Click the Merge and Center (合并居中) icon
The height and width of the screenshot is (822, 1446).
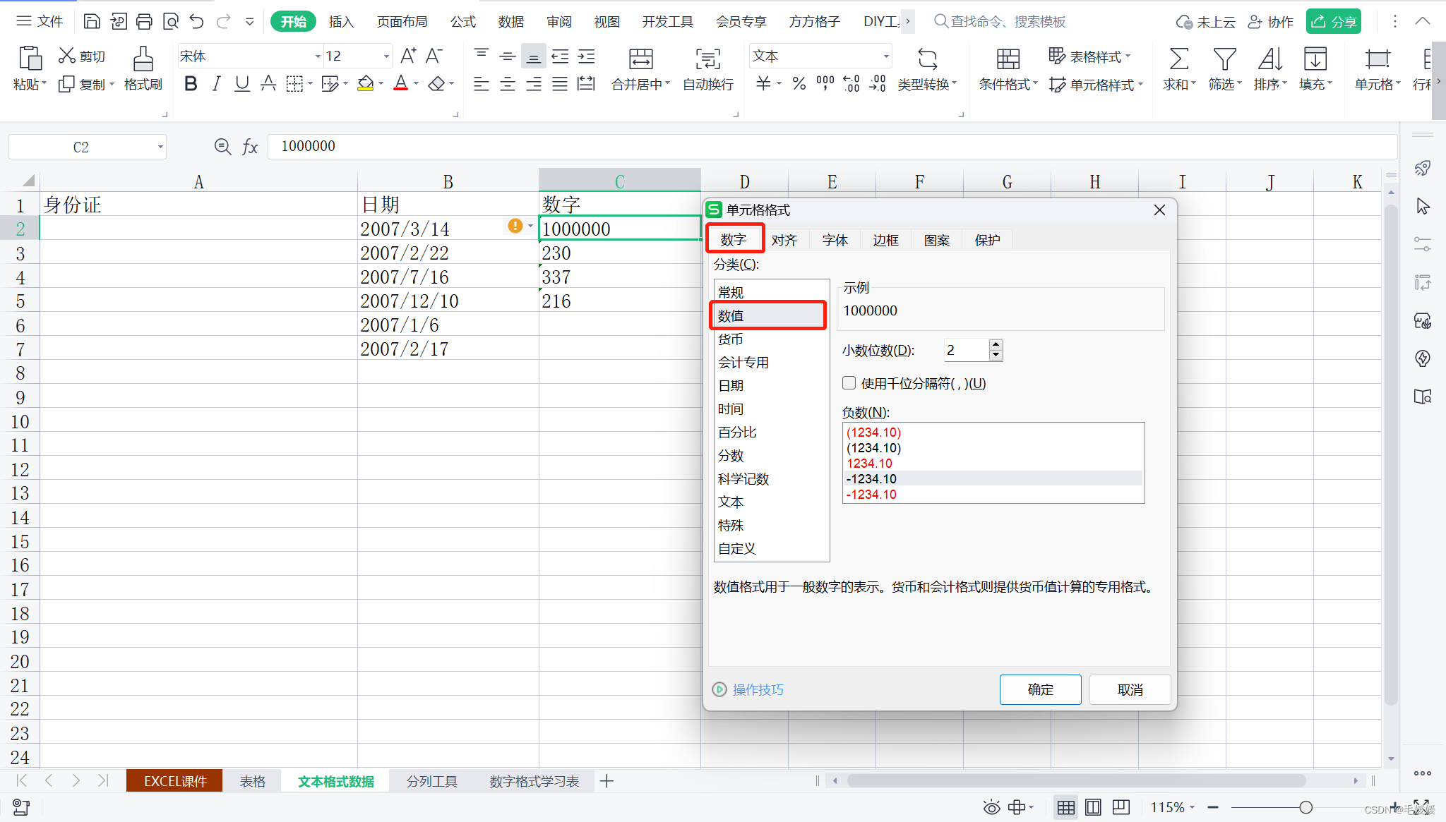click(640, 59)
